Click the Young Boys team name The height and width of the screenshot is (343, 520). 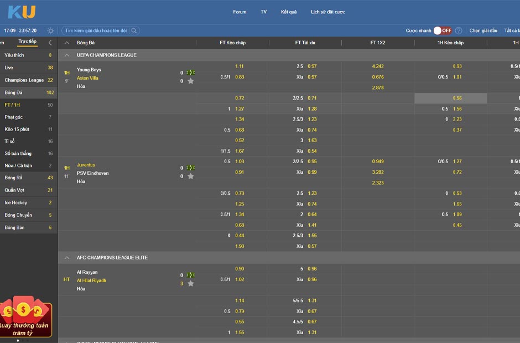tap(89, 70)
